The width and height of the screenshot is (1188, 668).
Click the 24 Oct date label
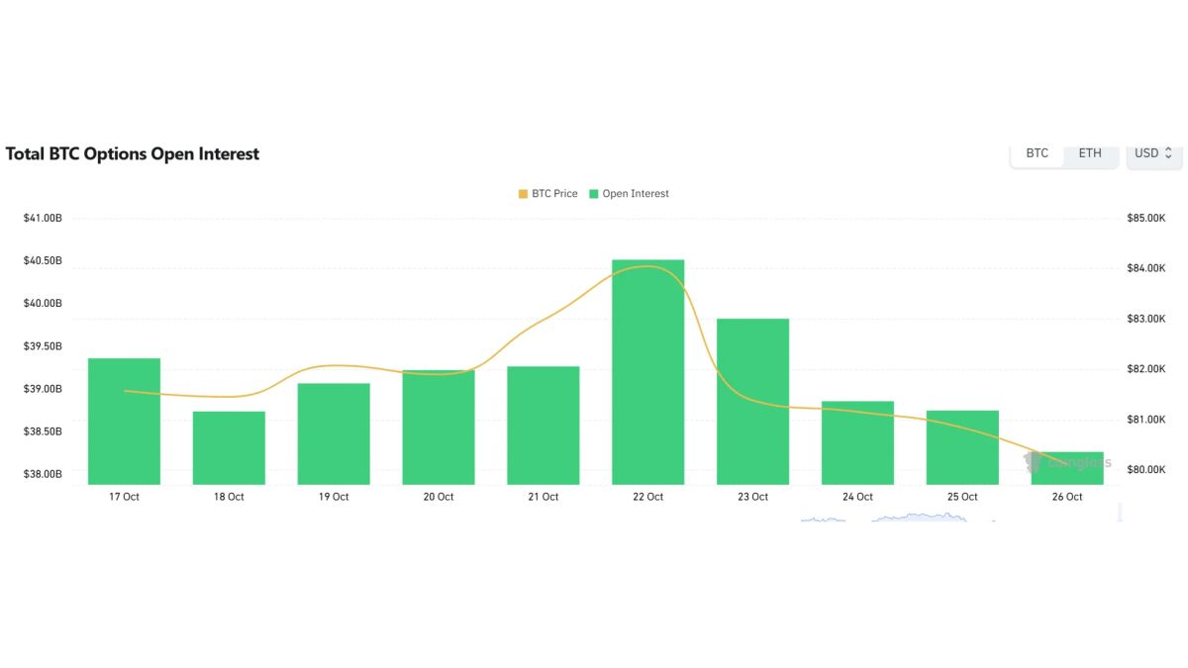point(858,497)
